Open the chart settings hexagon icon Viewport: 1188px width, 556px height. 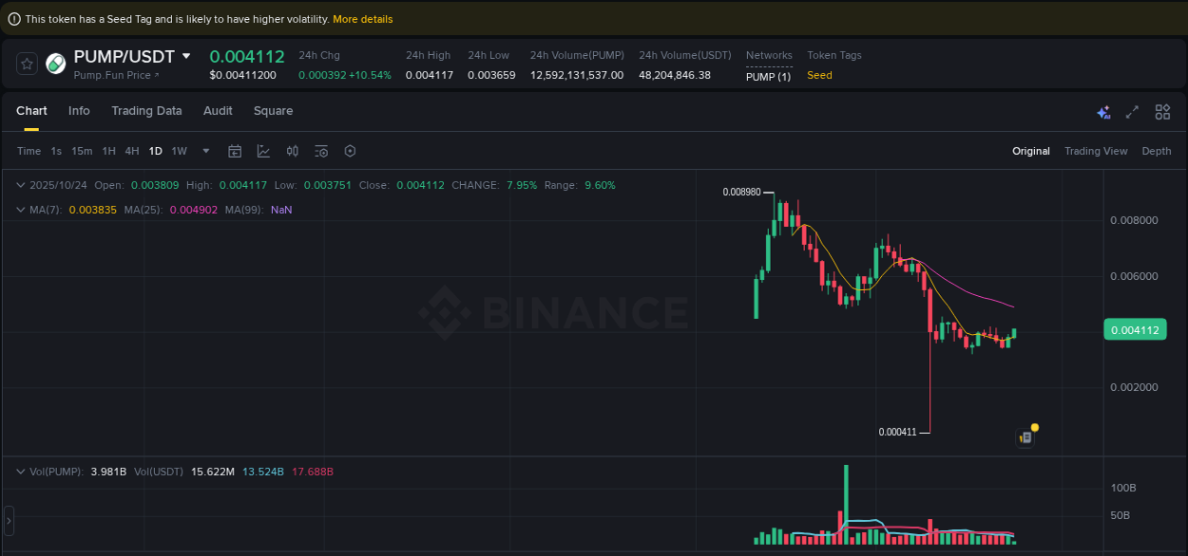(349, 150)
